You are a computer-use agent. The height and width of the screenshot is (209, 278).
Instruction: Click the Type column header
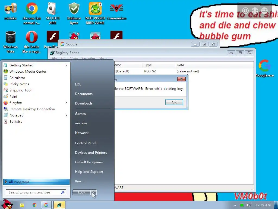pyautogui.click(x=159, y=65)
